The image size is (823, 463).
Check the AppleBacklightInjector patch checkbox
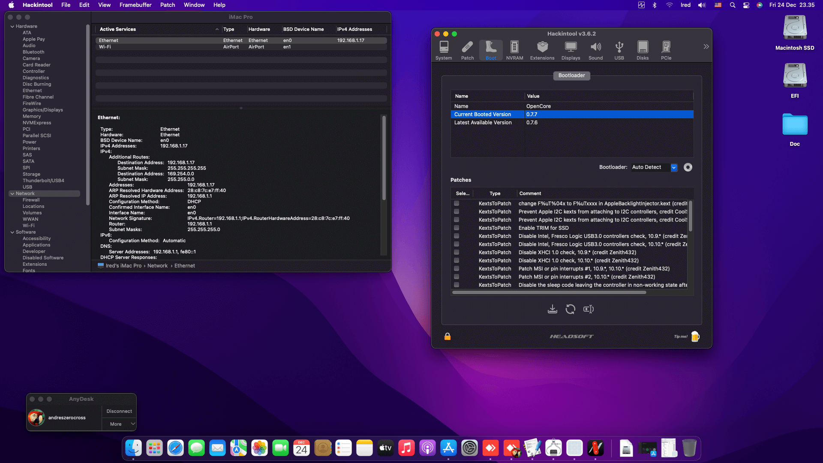tap(457, 204)
